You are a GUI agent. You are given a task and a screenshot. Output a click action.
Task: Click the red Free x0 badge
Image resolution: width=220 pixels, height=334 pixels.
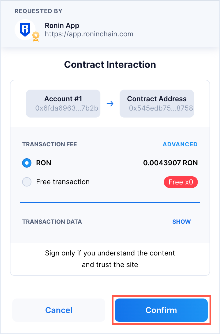(x=181, y=182)
